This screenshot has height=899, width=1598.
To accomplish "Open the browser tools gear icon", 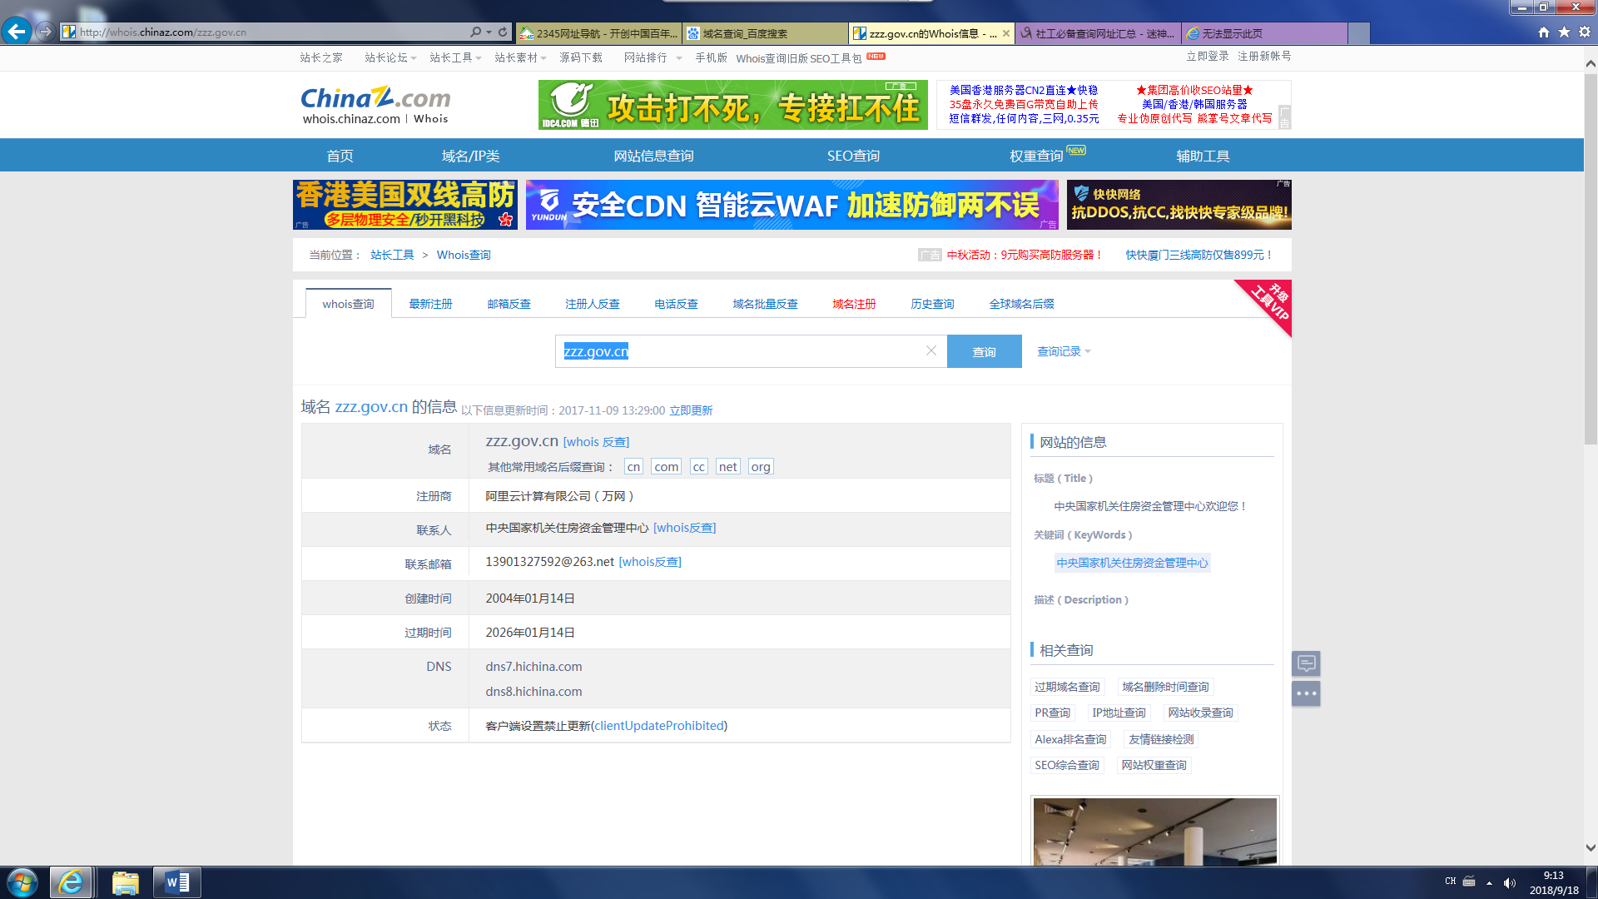I will coord(1585,32).
